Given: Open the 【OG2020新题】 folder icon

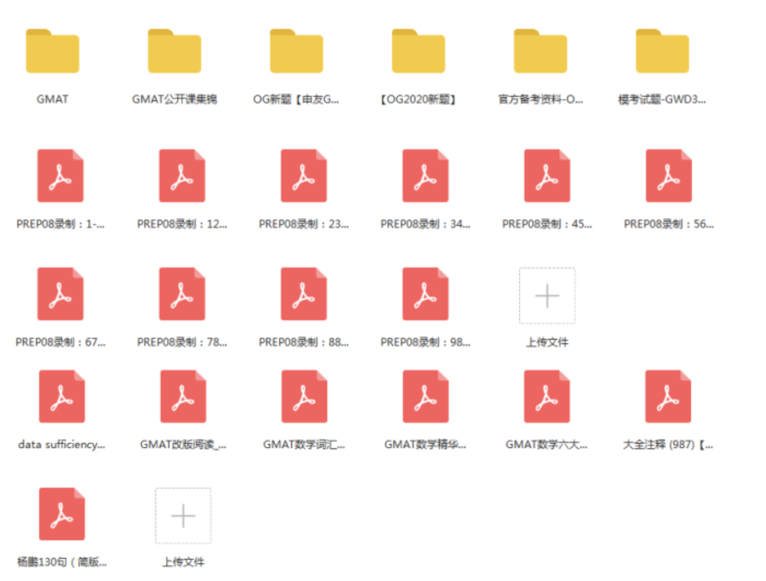Looking at the screenshot, I should (x=418, y=51).
